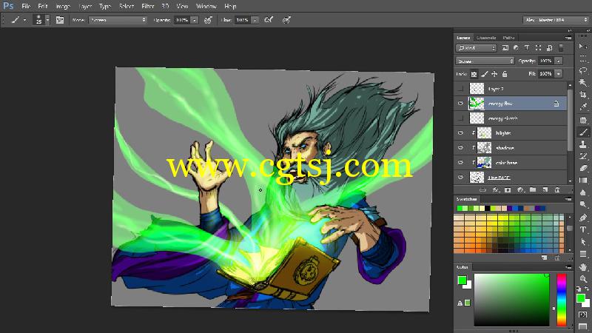Hide the hilights layer
The width and height of the screenshot is (592, 333).
tap(460, 133)
